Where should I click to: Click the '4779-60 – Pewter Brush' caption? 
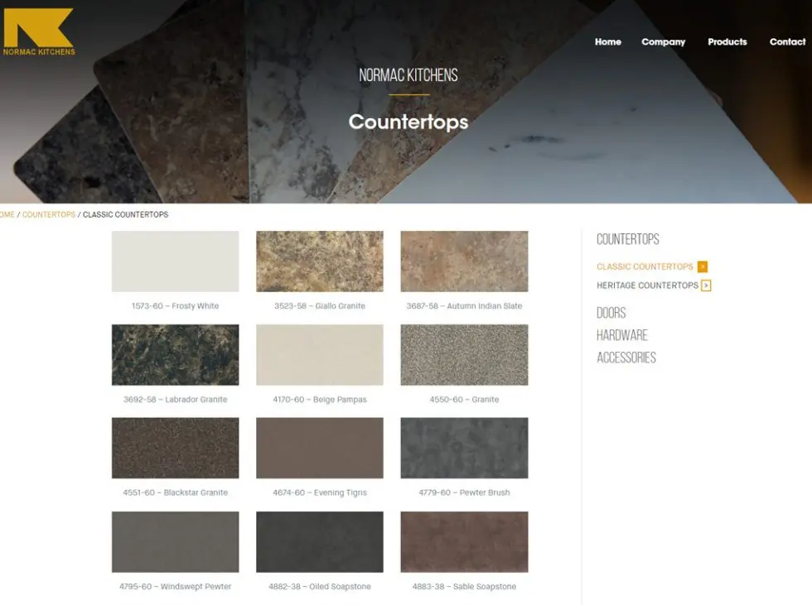click(x=464, y=492)
